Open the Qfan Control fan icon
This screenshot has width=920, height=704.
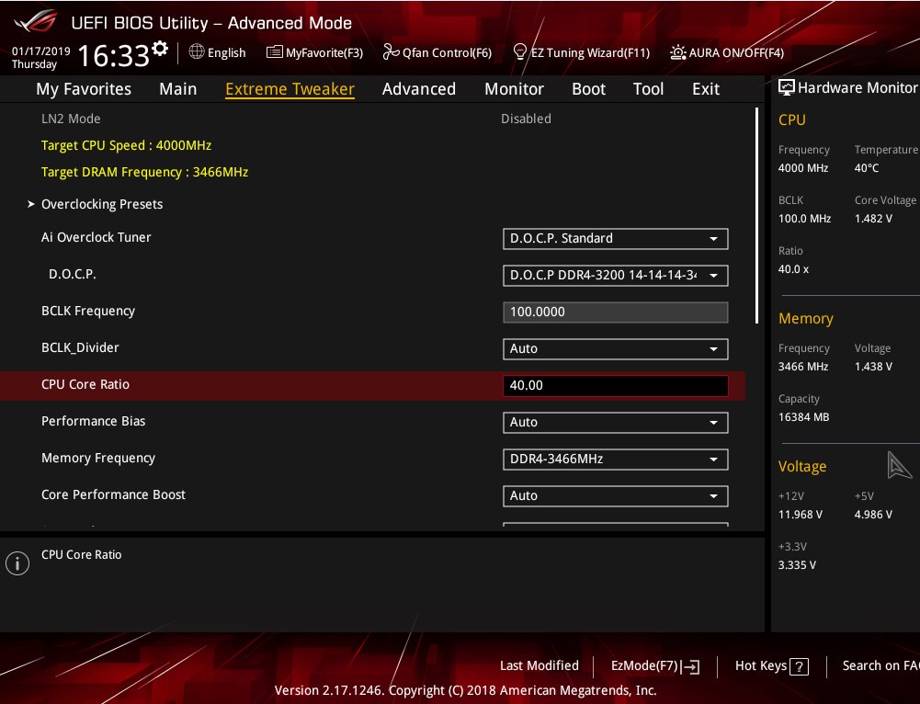point(391,52)
